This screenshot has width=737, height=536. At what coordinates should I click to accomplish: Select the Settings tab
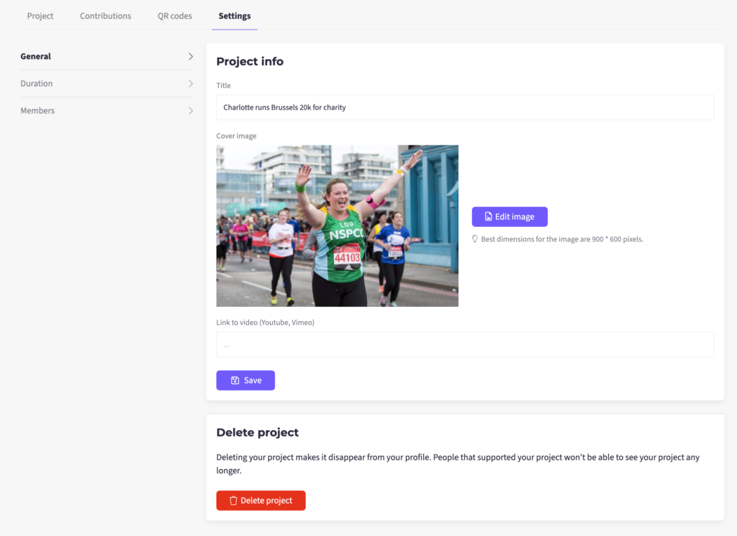coord(235,16)
